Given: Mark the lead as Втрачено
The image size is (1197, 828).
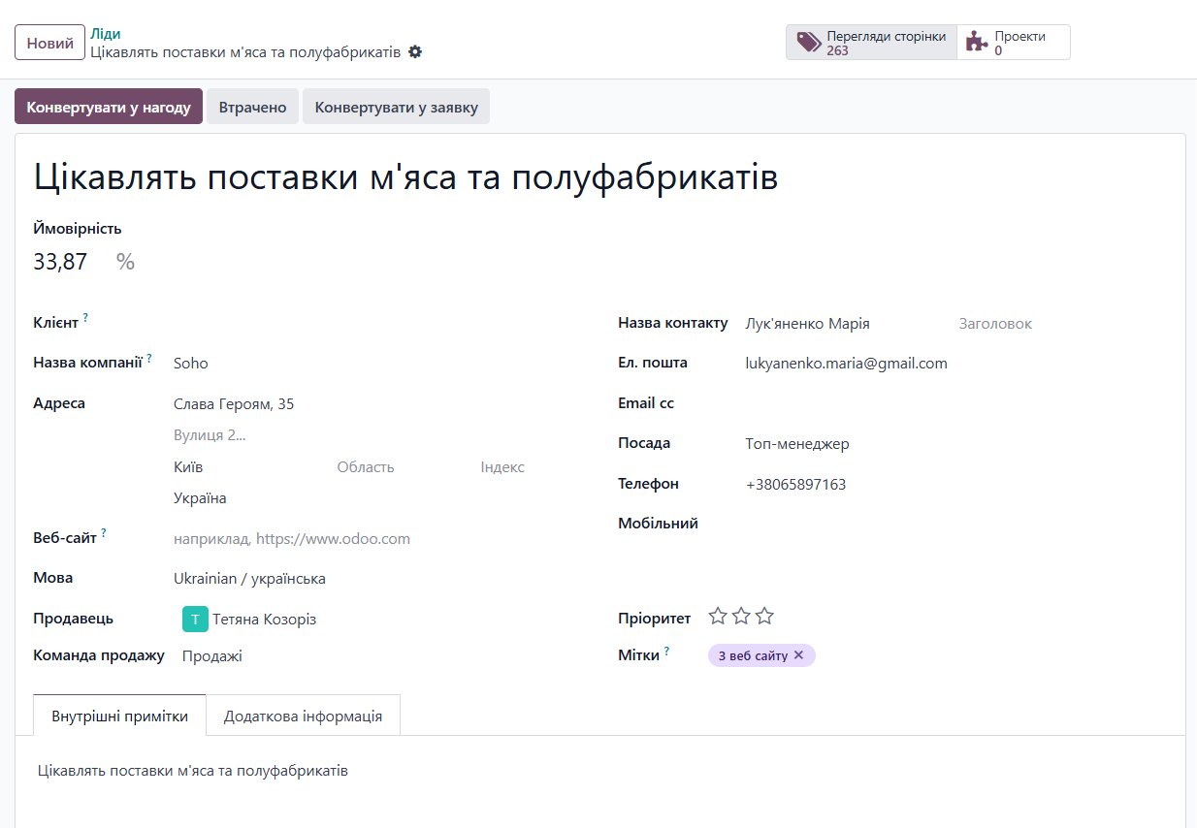Looking at the screenshot, I should (x=252, y=106).
